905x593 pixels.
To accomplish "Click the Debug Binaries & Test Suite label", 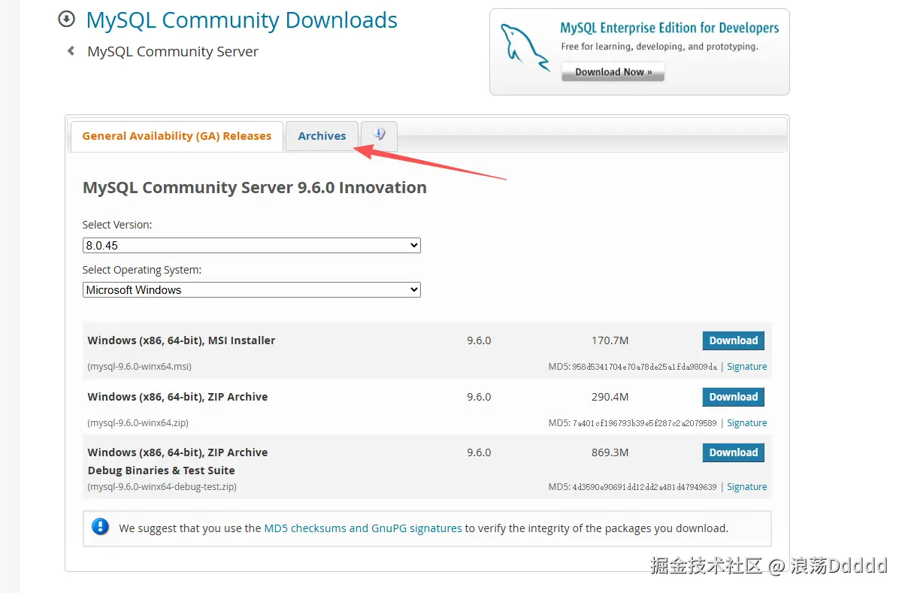I will 161,470.
